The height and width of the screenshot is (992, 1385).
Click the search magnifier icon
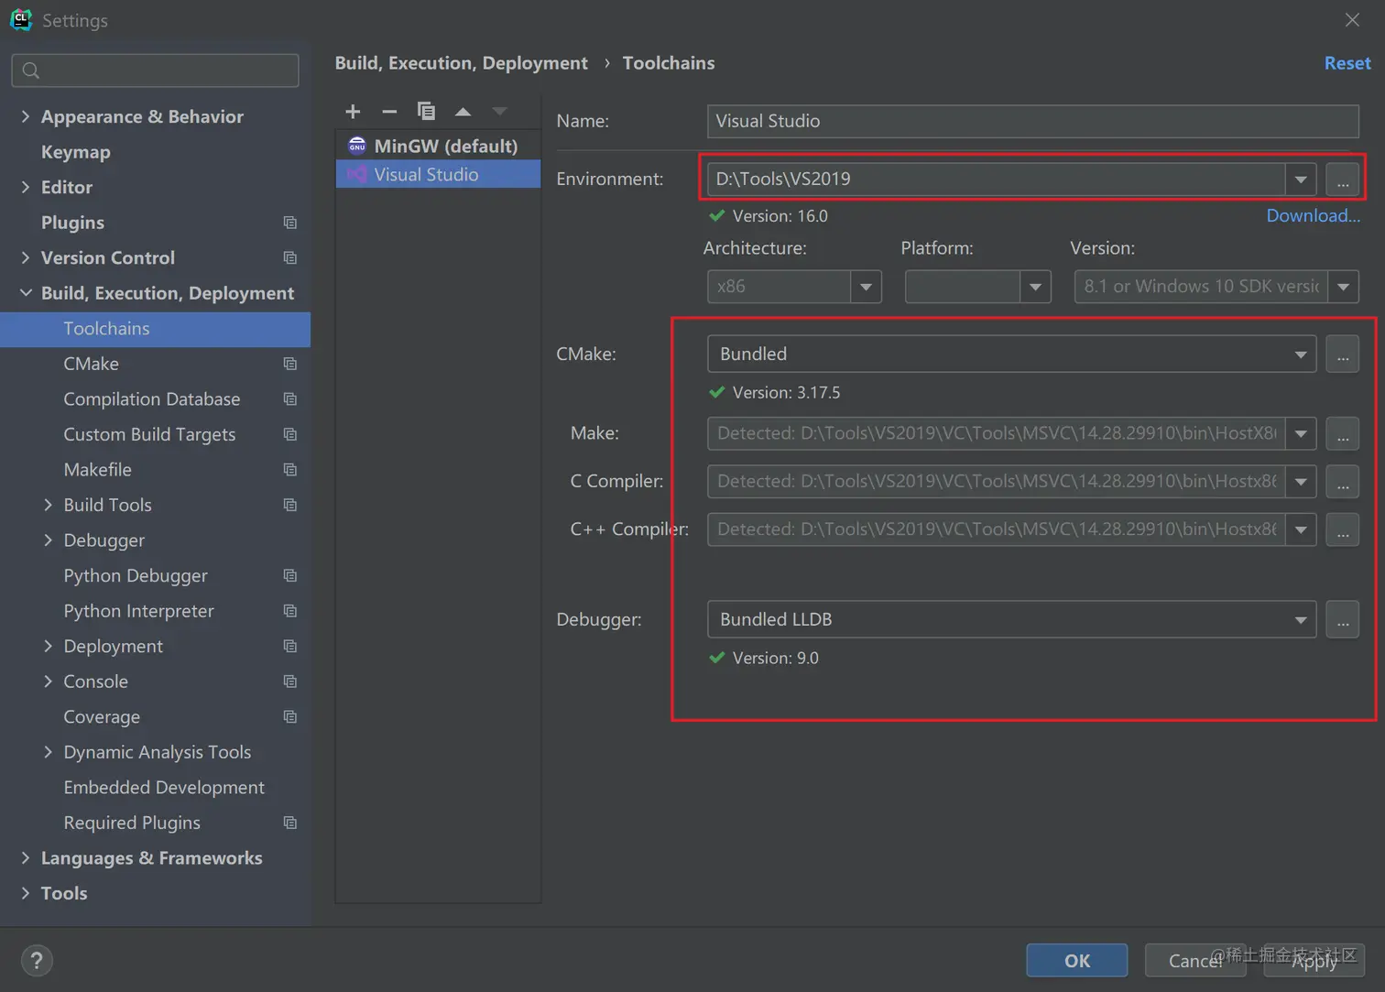click(x=30, y=71)
